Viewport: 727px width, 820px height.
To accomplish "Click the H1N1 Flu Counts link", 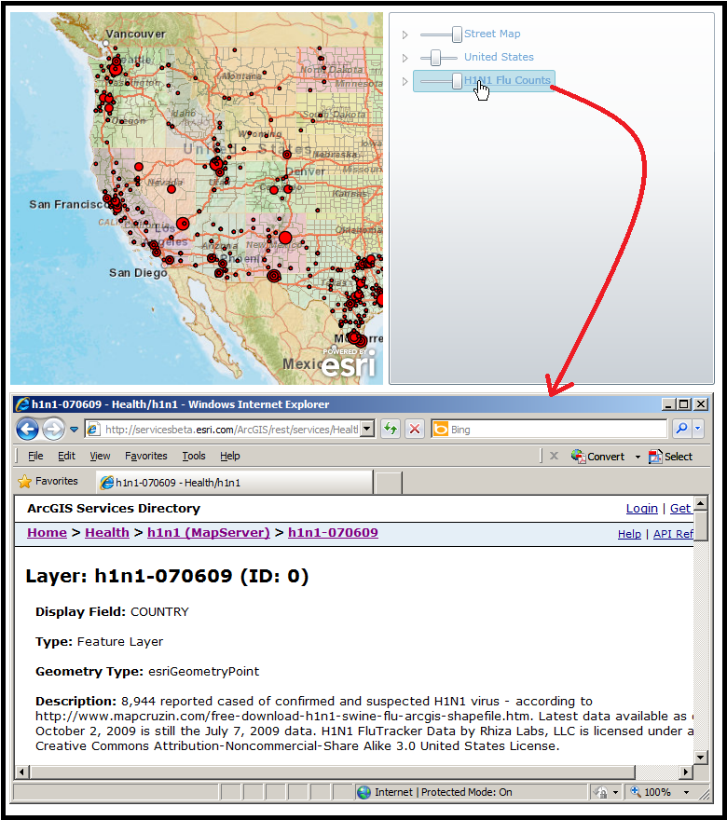I will 507,80.
